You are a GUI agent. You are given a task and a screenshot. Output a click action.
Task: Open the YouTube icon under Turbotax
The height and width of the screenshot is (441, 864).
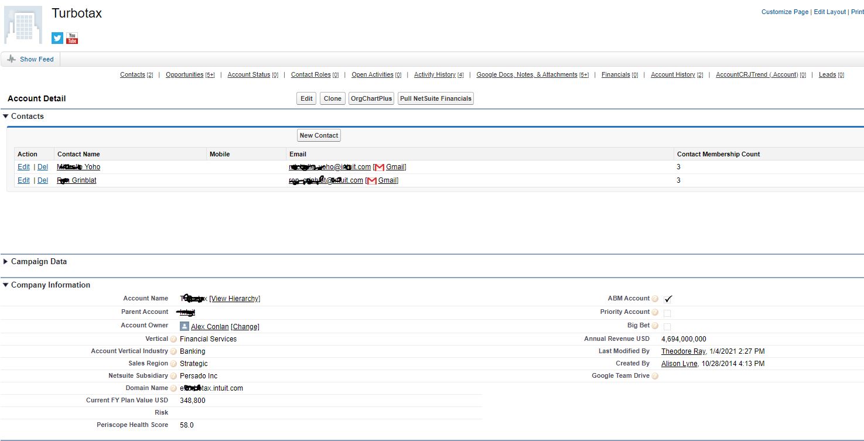coord(72,38)
